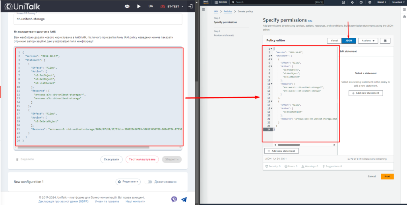Open the Viber contact icon in footer
The height and width of the screenshot is (205, 407).
point(174,199)
